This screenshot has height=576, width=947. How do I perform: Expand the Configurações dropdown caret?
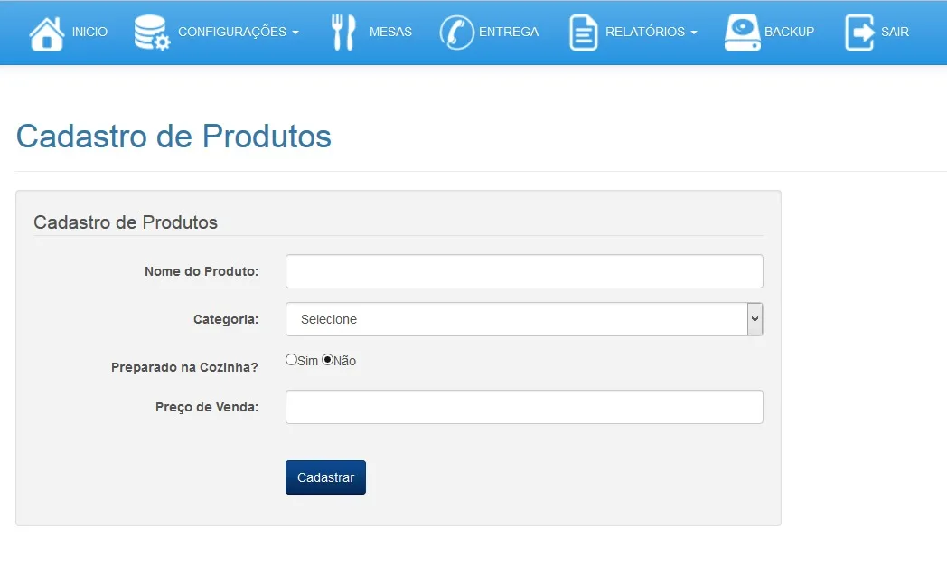point(295,33)
